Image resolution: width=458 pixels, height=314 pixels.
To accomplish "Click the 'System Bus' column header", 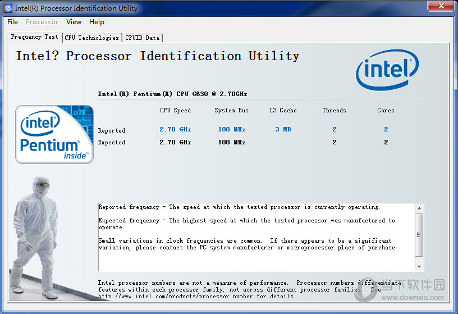I will click(x=231, y=110).
